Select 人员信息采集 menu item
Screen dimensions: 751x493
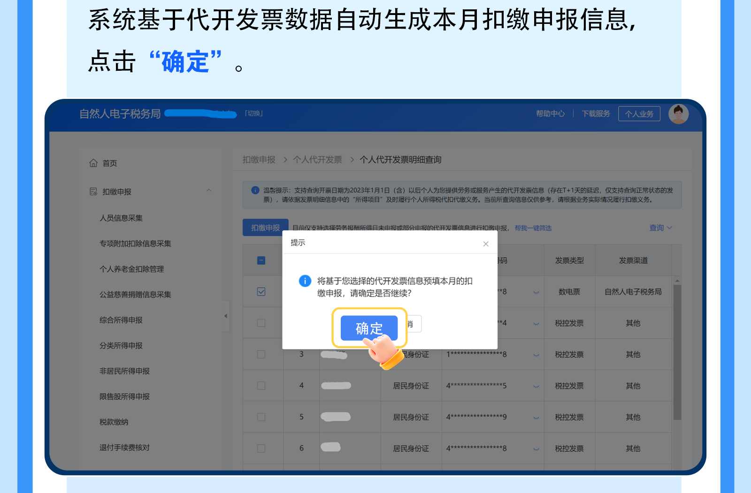tap(121, 218)
